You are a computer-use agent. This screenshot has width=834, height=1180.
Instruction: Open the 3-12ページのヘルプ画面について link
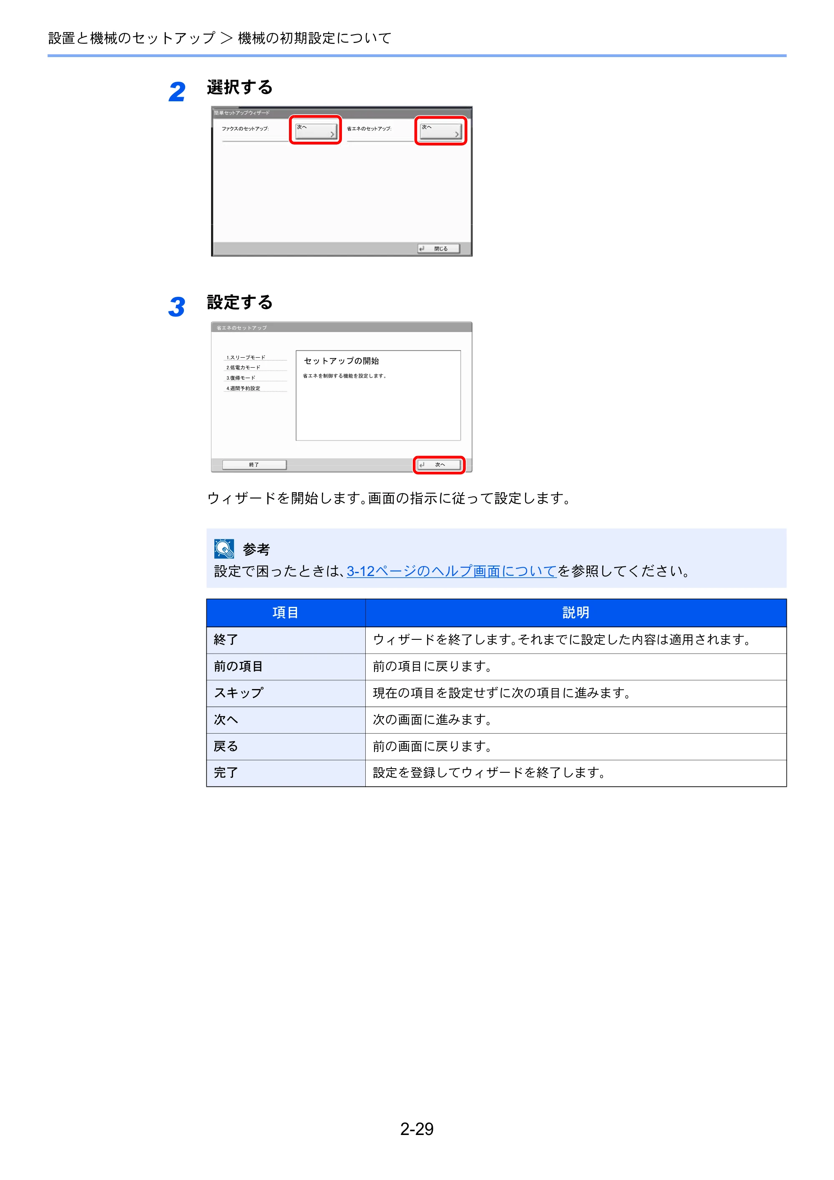point(452,571)
